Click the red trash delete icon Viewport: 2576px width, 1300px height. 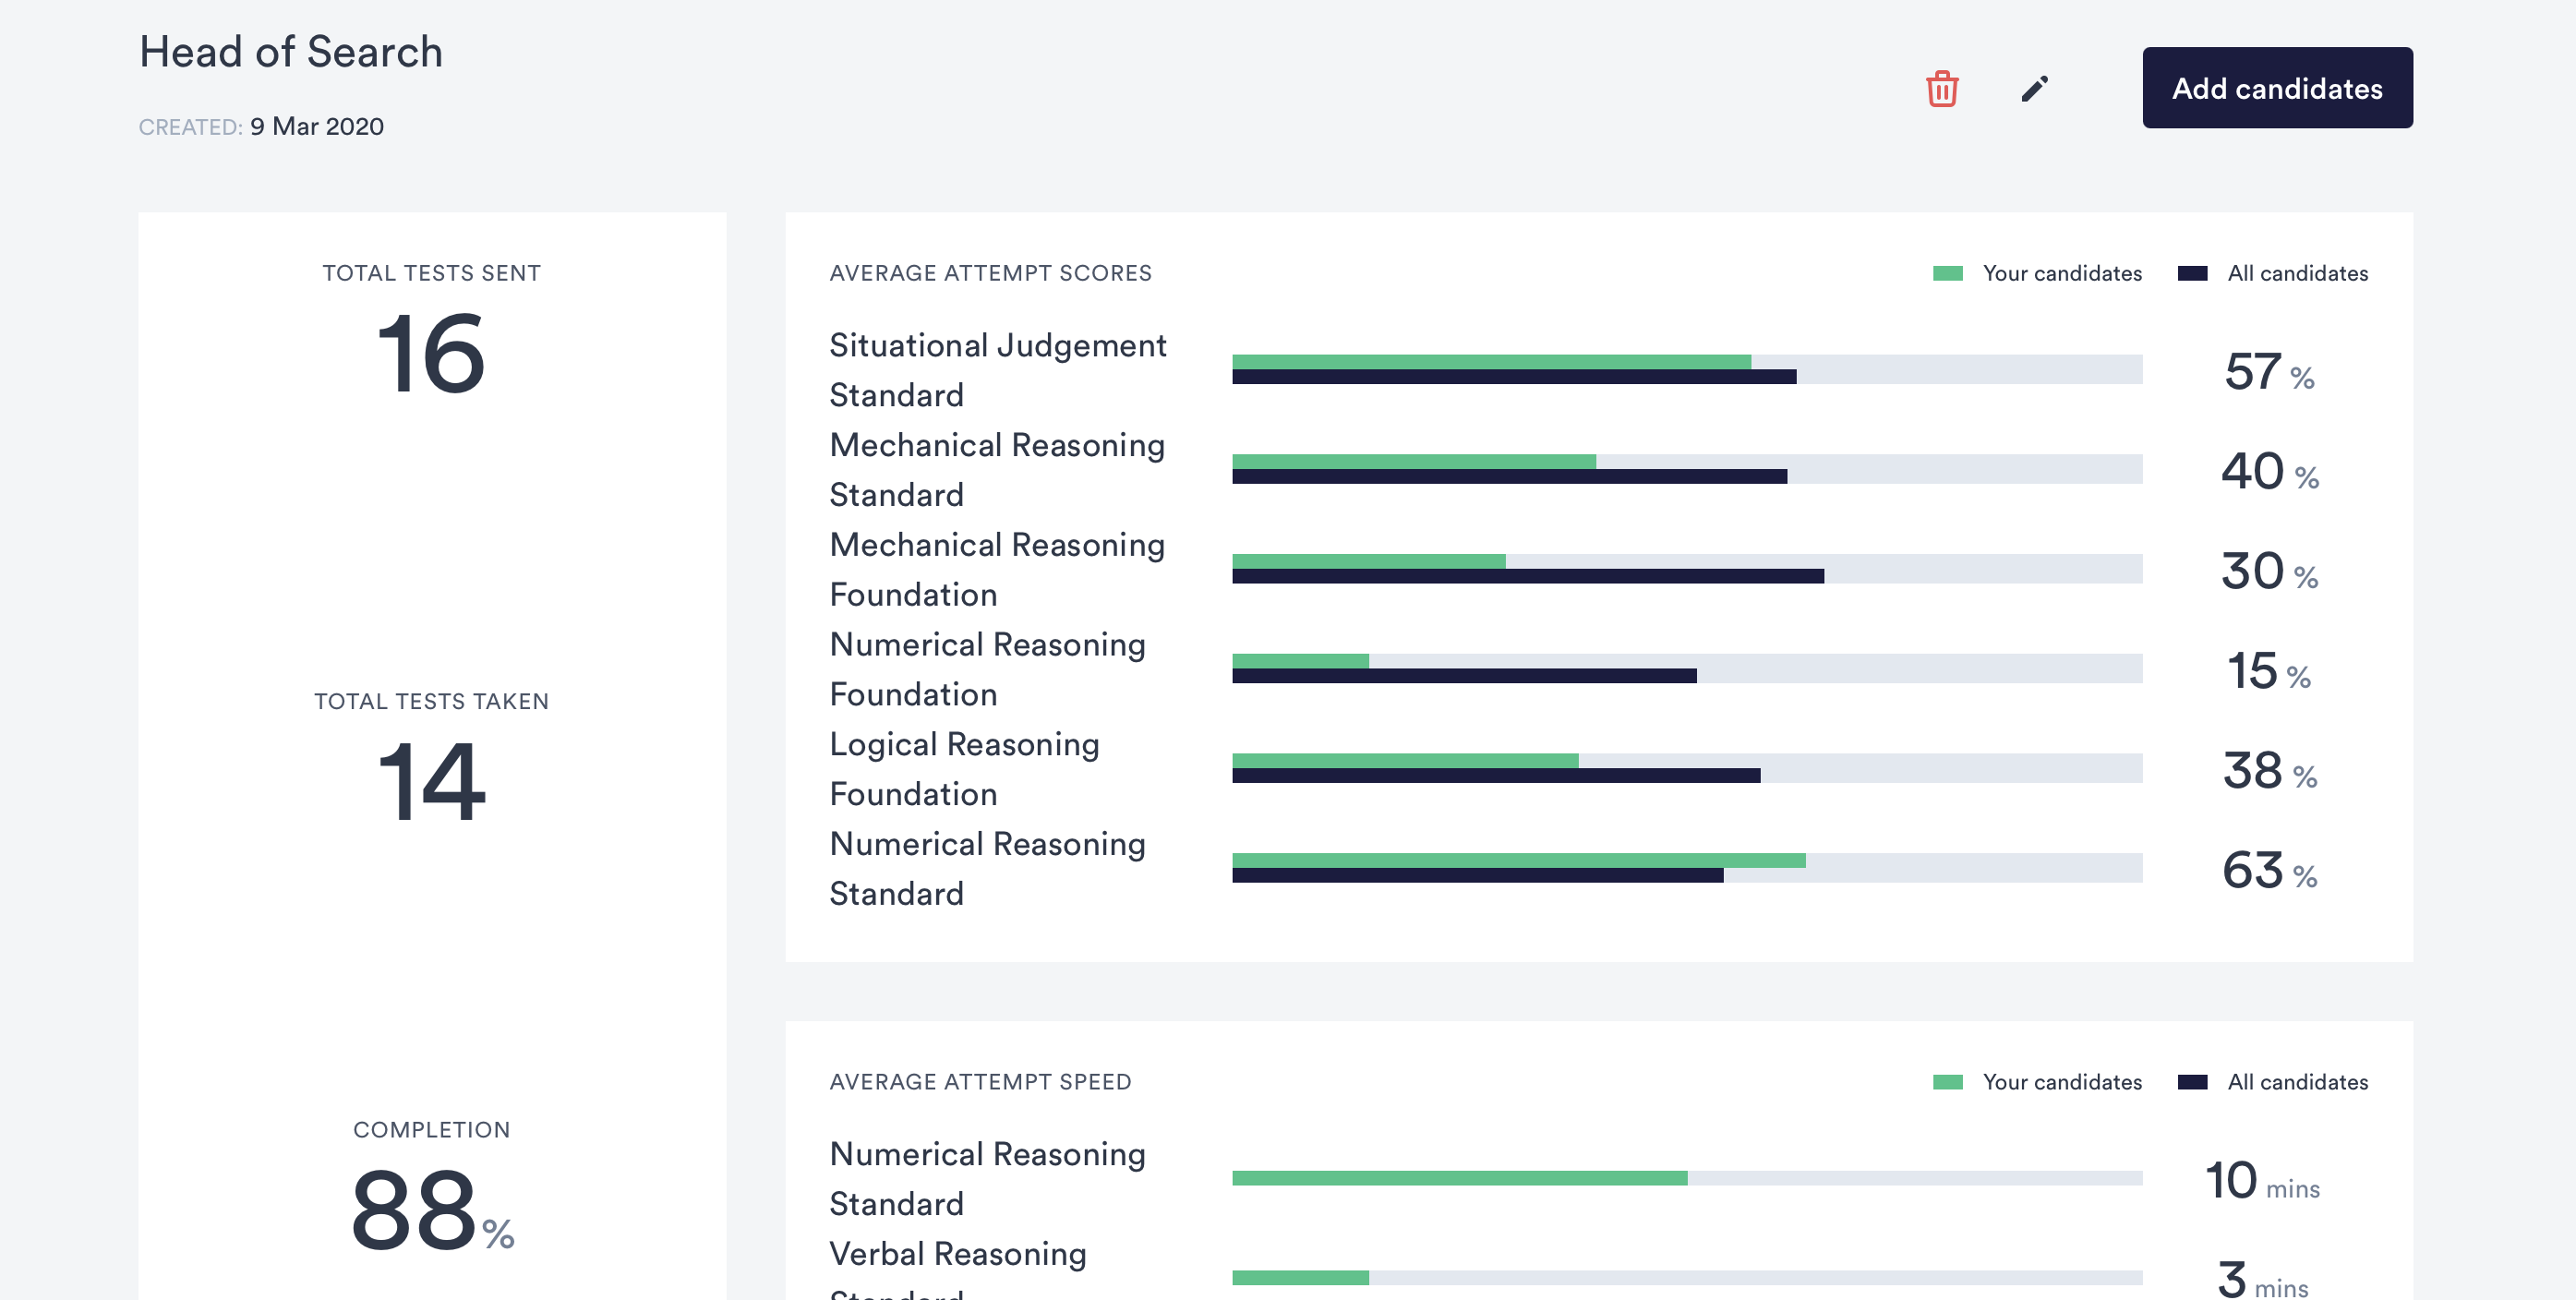coord(1941,89)
